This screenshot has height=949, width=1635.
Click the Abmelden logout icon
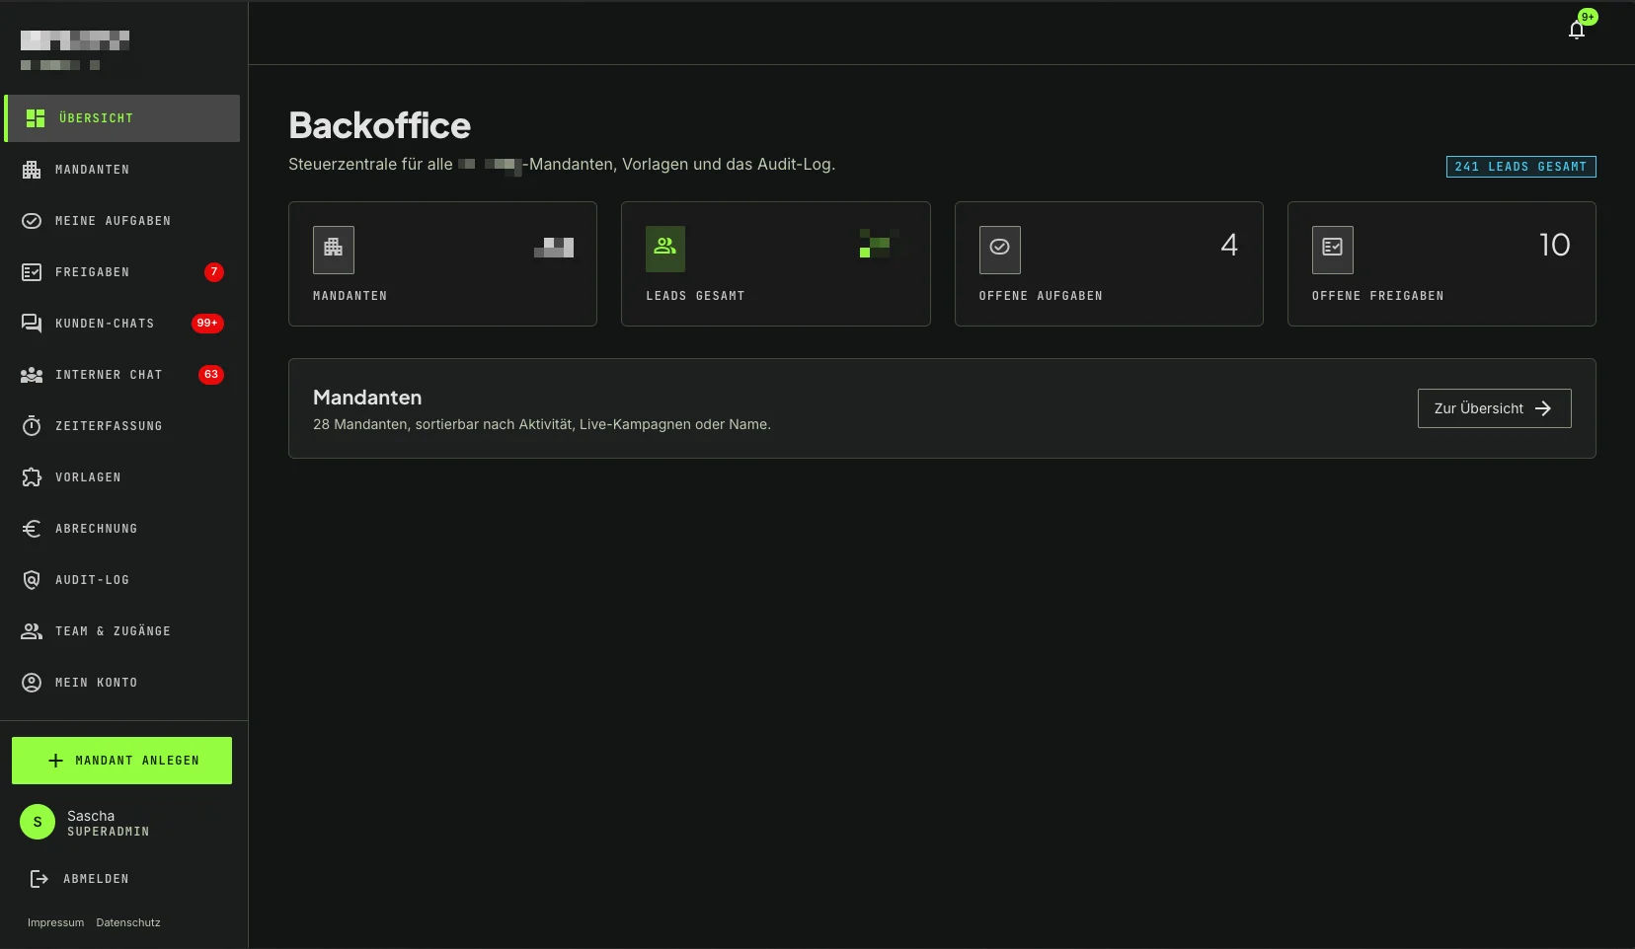39,879
